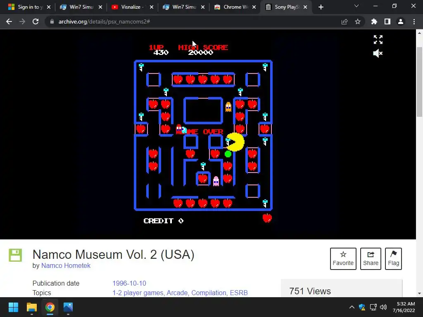Screen dimensions: 423x317
Task: Close the Chrome Web Store tab
Action: [254, 7]
